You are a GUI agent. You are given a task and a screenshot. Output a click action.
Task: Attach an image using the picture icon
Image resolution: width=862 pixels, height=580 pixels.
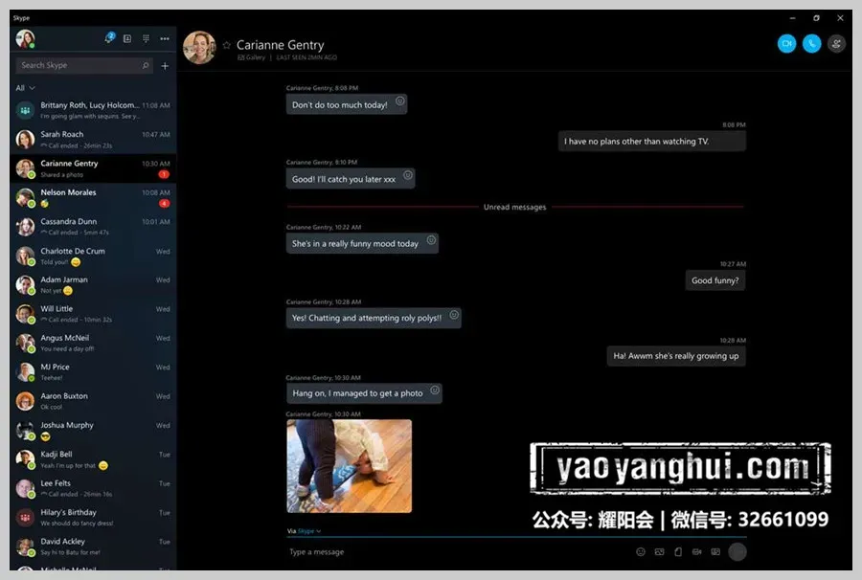pyautogui.click(x=659, y=551)
